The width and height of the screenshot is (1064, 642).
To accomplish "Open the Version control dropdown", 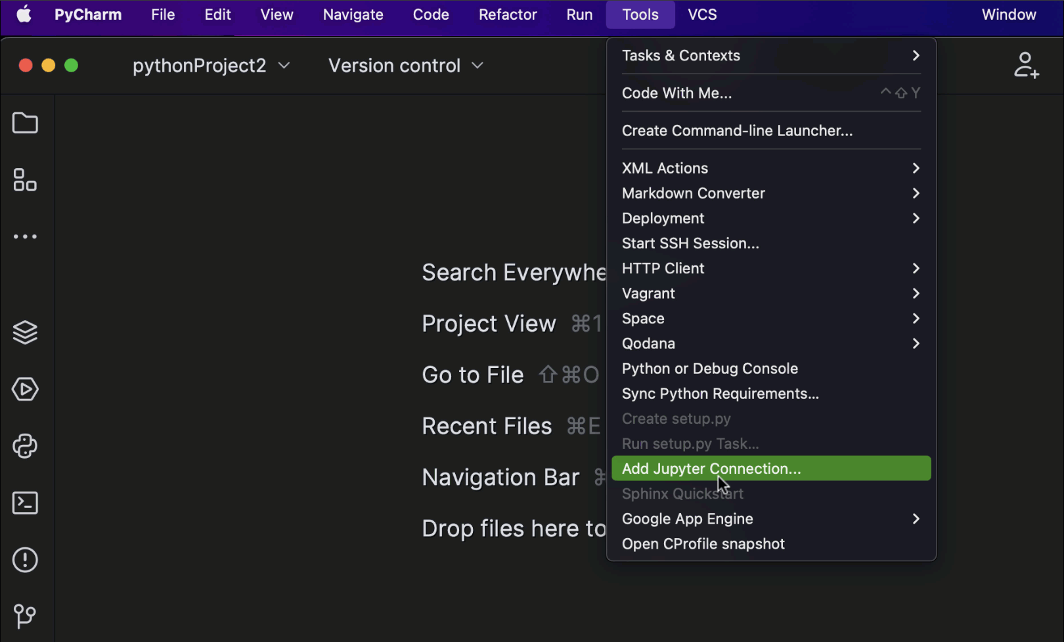I will tap(405, 66).
